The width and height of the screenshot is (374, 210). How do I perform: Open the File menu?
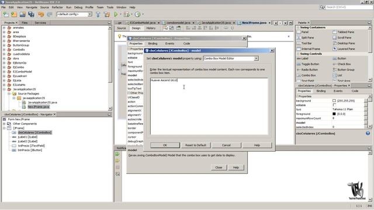[4, 8]
